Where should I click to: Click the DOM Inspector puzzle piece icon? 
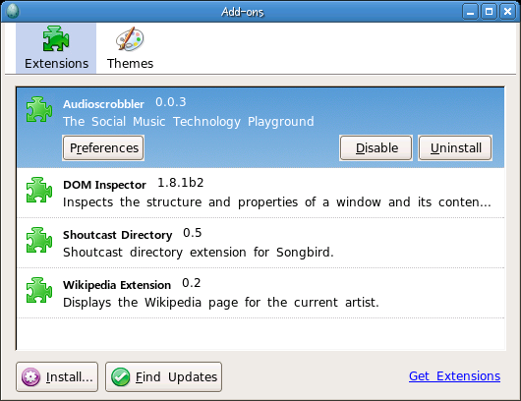[x=39, y=190]
